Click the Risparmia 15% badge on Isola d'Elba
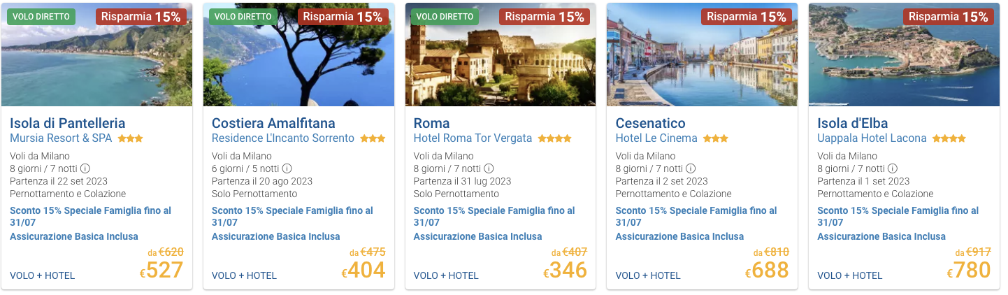 point(948,17)
